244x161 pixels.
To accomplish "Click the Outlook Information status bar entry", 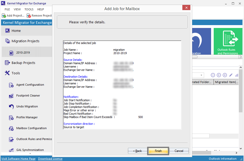I will point(223,159).
